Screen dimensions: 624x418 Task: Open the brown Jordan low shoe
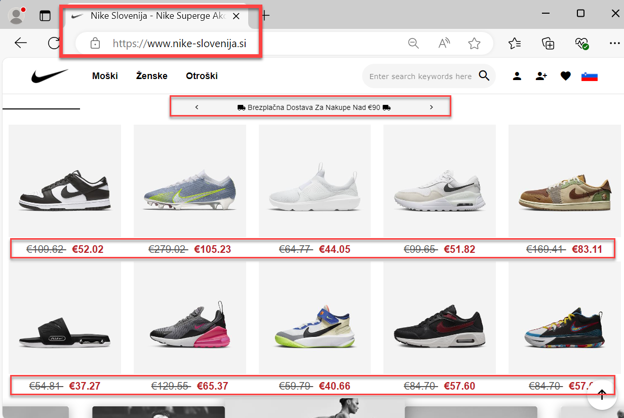point(564,180)
